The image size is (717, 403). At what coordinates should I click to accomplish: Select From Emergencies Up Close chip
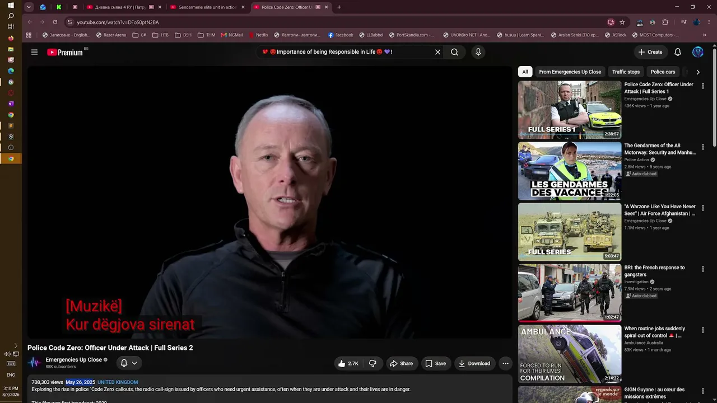[570, 72]
